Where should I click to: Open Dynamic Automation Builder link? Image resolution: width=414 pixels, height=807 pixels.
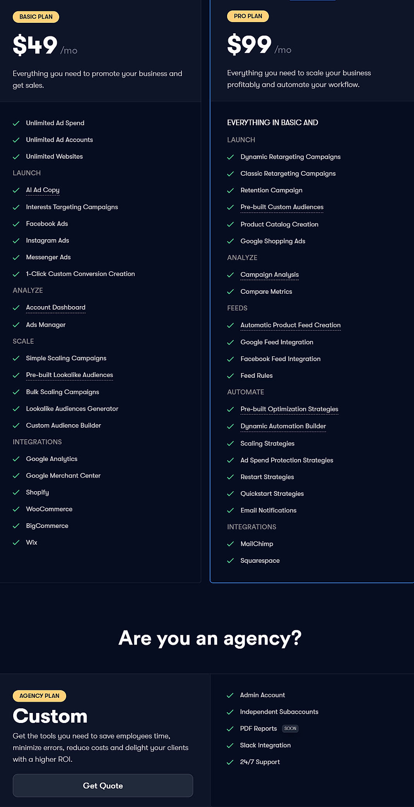(283, 426)
